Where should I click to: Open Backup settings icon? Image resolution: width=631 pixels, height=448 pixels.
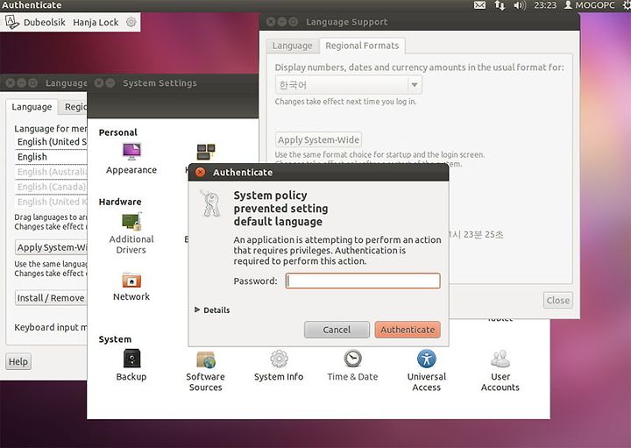coord(131,359)
